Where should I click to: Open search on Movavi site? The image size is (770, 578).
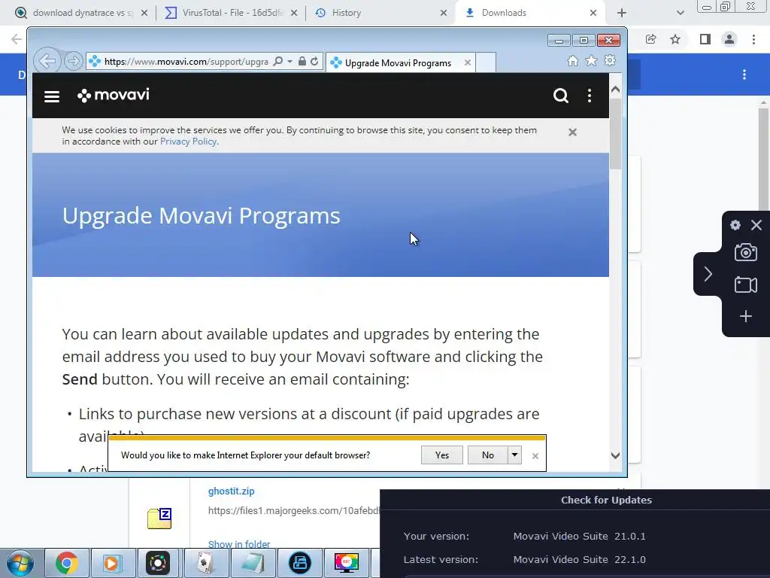[561, 96]
